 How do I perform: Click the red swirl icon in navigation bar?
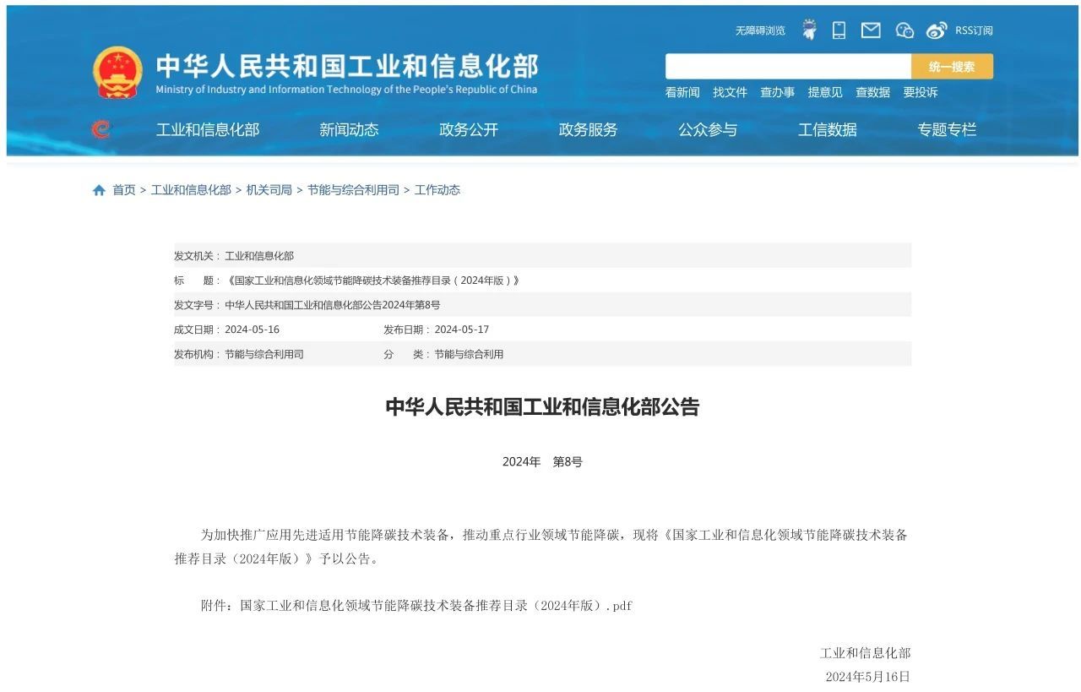click(x=100, y=129)
